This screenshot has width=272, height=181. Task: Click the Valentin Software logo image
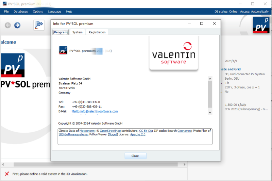click(x=173, y=53)
